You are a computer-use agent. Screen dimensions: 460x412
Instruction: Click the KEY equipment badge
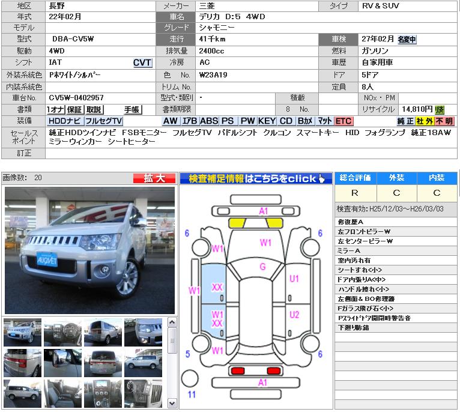(x=267, y=121)
